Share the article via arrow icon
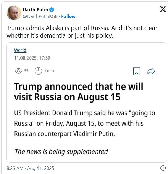This screenshot has height=174, width=168. [x=151, y=71]
